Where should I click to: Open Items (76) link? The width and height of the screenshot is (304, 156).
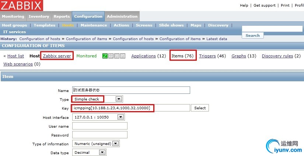coord(182,56)
